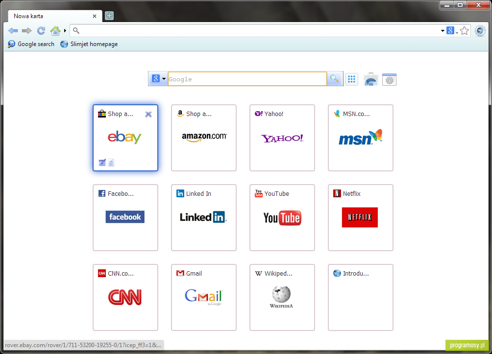The height and width of the screenshot is (354, 492).
Task: Close the Nowa karta tab
Action: point(95,16)
